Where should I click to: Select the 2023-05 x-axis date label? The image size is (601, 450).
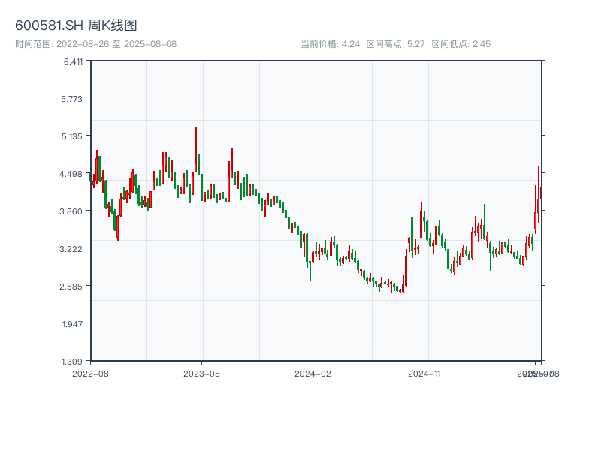click(x=201, y=373)
